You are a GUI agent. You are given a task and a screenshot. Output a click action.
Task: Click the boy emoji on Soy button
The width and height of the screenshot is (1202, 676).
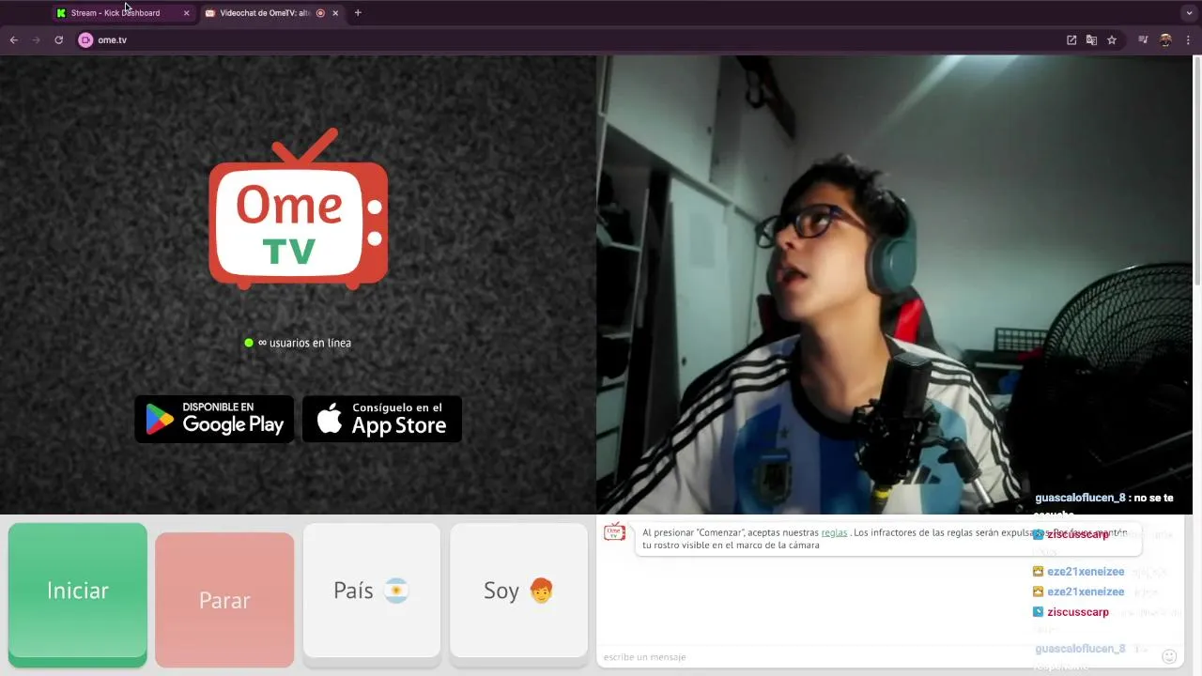542,591
